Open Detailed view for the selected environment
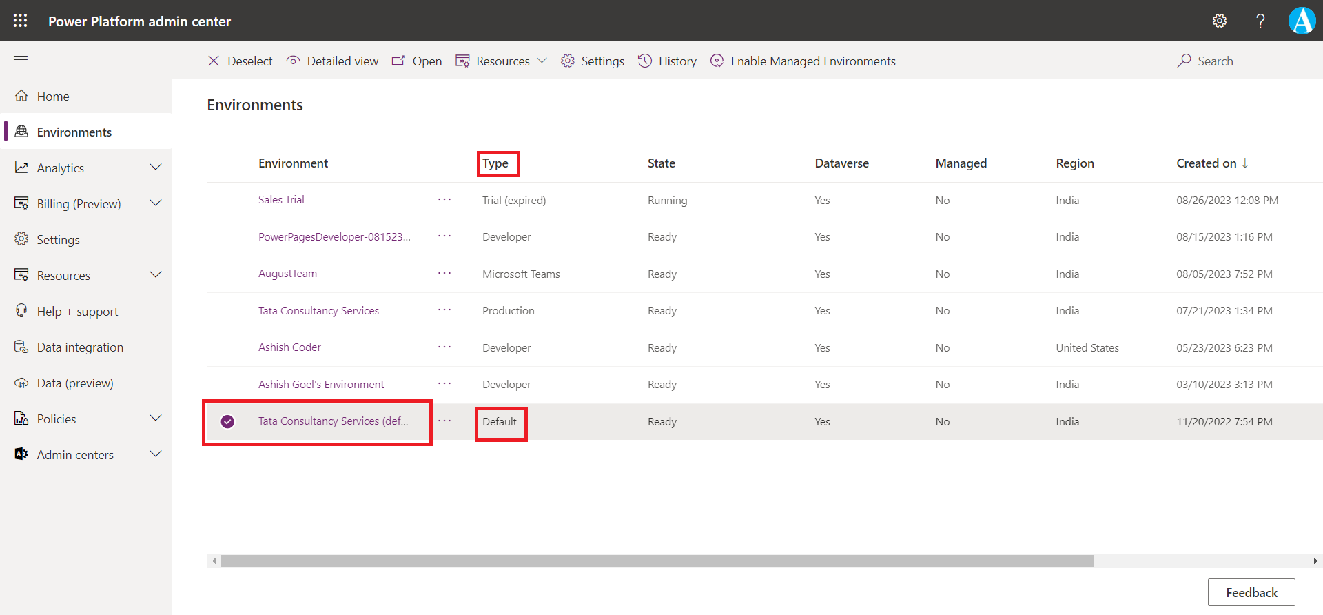Screen dimensions: 1323x615 click(x=332, y=61)
